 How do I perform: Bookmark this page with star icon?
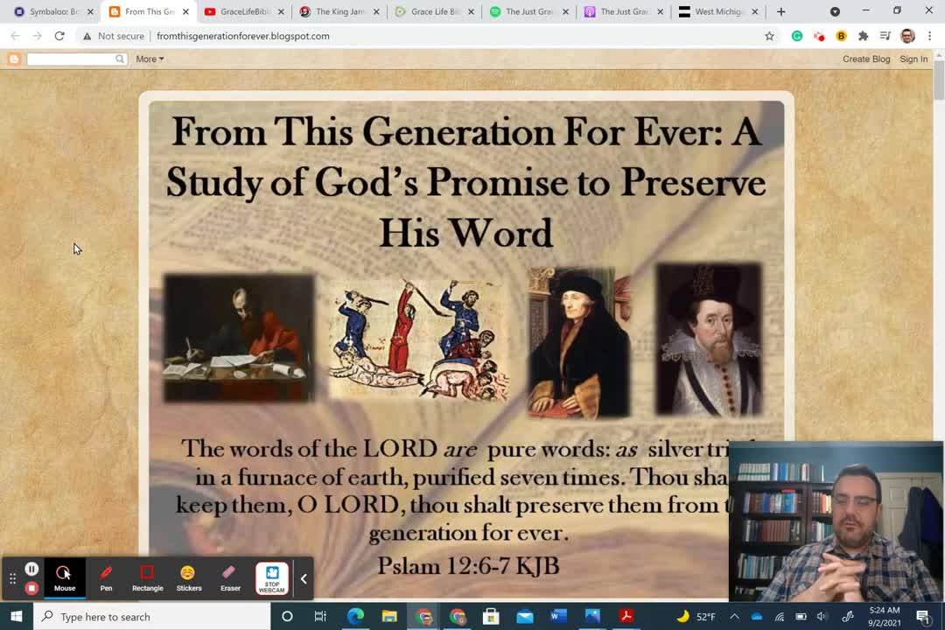769,36
